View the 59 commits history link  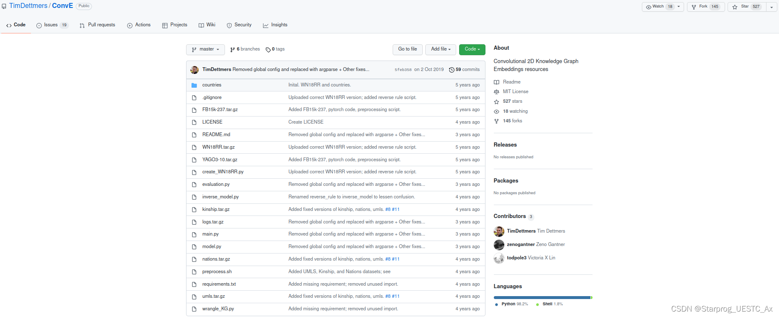click(x=464, y=70)
